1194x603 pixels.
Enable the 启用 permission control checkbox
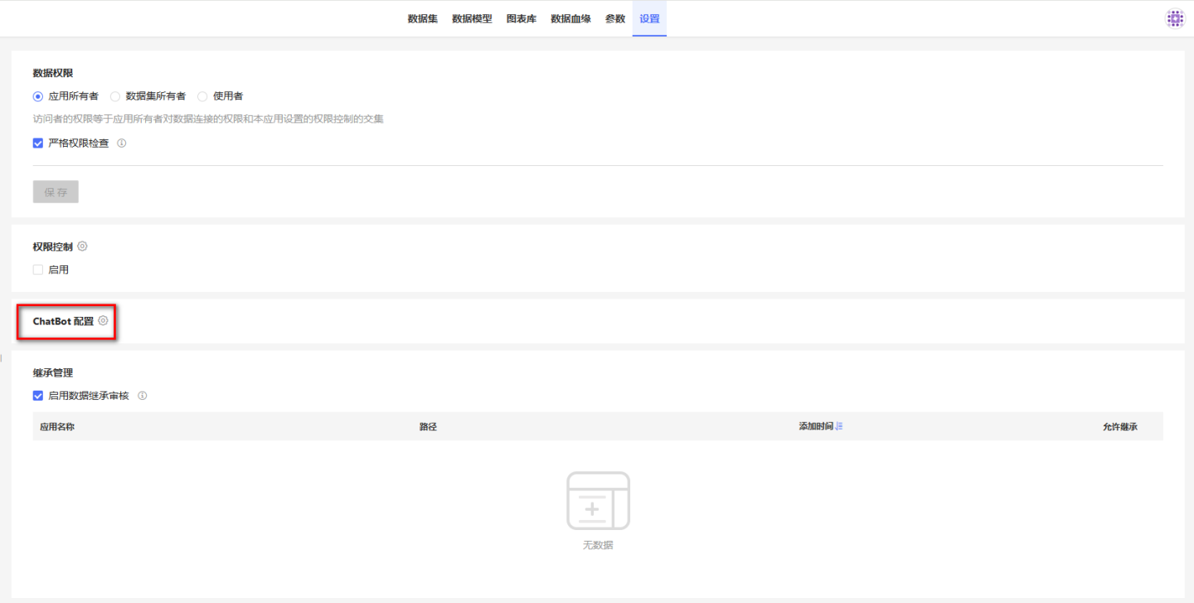[38, 270]
